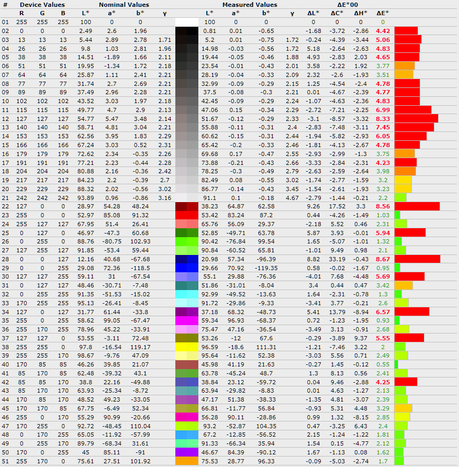
Task: Click the nominal gamma value 3.16 in row 21
Action: tap(165, 198)
